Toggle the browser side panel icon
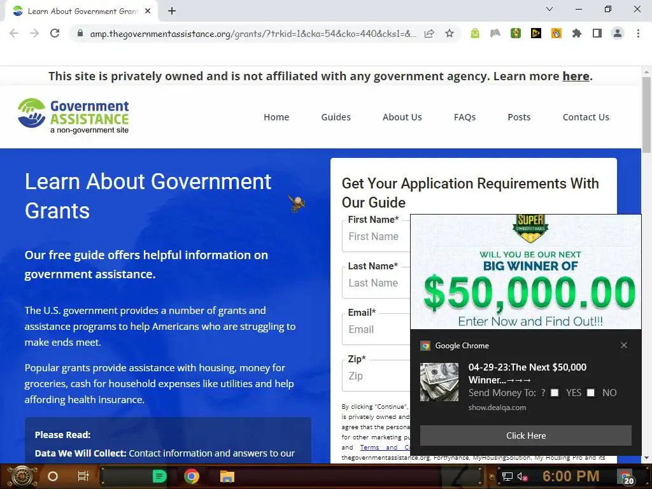This screenshot has width=652, height=489. click(597, 33)
